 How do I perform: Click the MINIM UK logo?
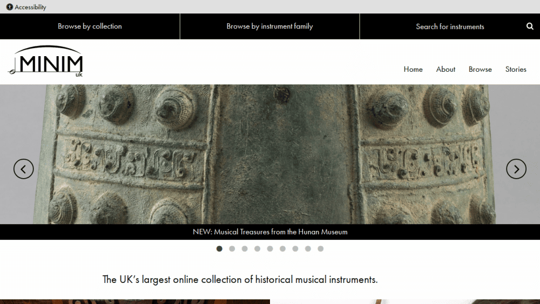pos(45,61)
